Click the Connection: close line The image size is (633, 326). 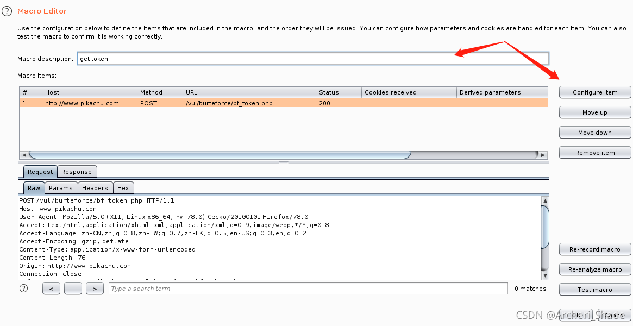pos(50,273)
